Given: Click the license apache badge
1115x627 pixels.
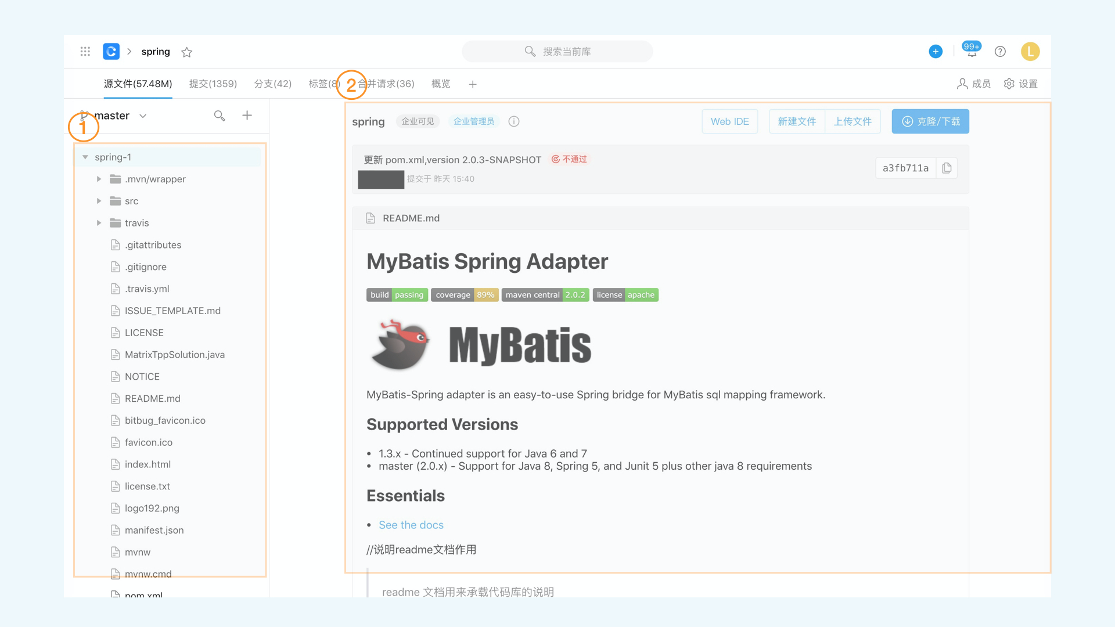Looking at the screenshot, I should pyautogui.click(x=625, y=295).
